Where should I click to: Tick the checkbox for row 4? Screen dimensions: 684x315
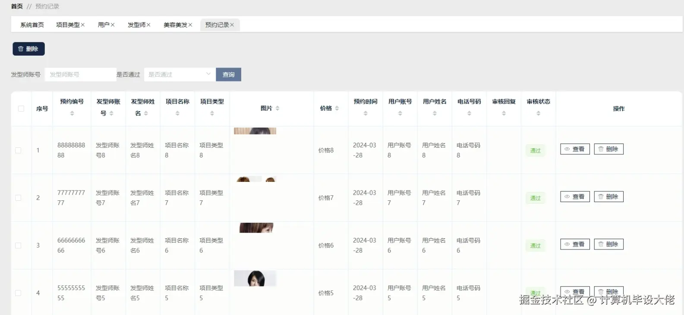coord(18,293)
